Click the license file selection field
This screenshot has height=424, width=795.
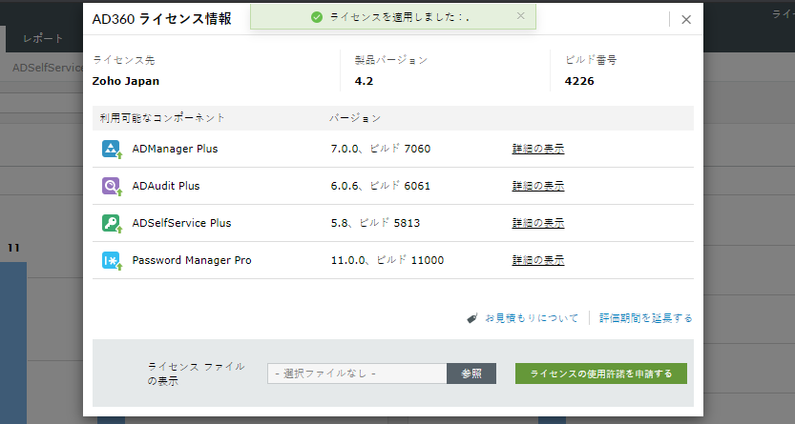(357, 374)
